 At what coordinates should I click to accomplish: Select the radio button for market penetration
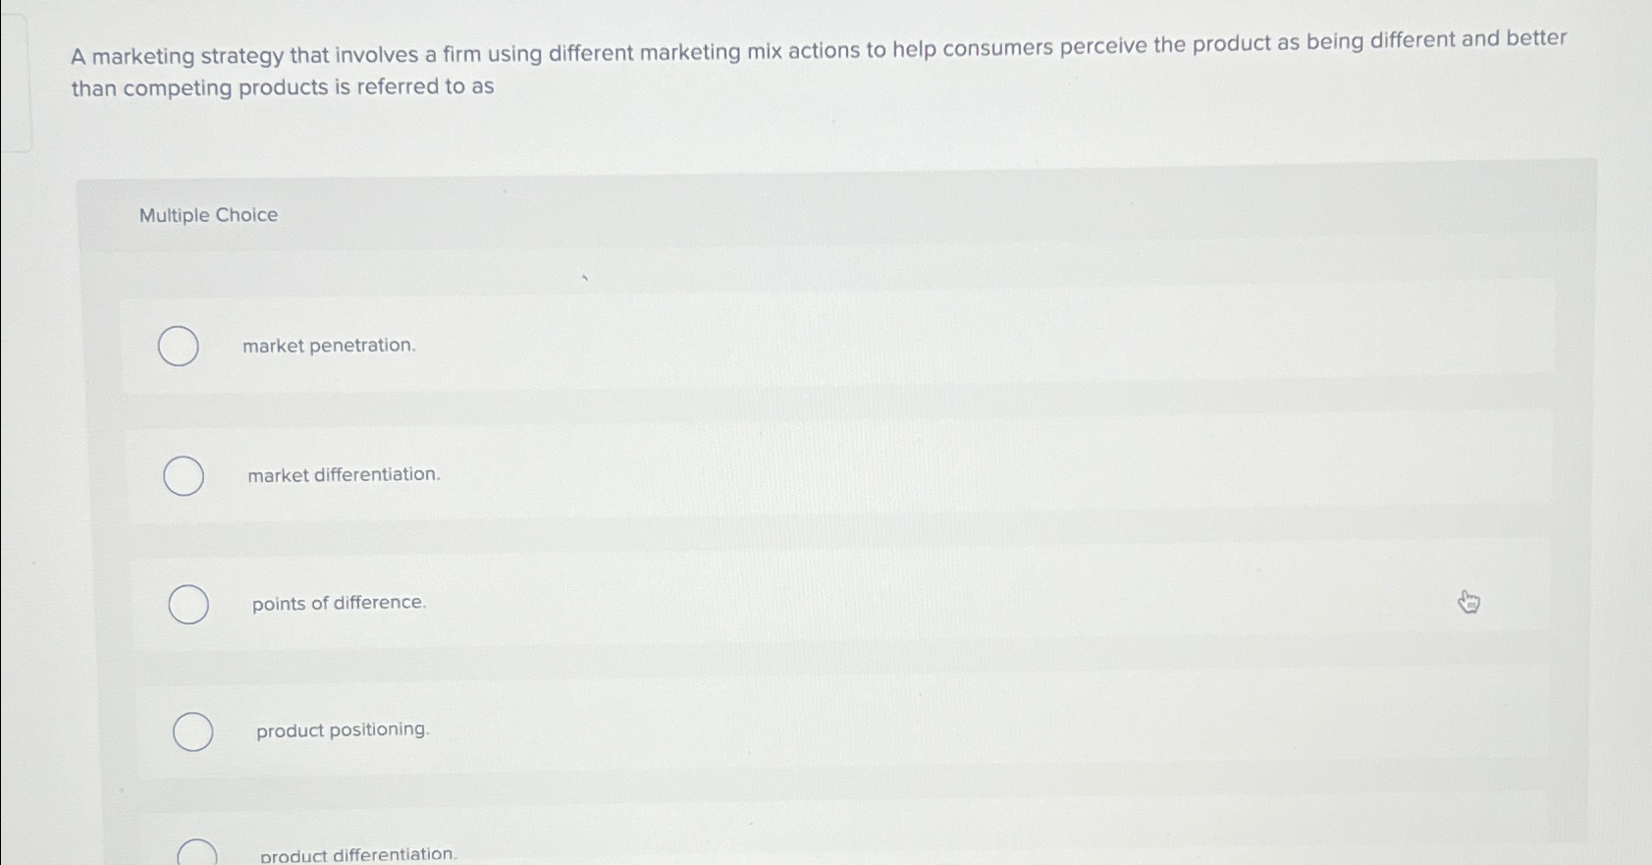pos(178,347)
